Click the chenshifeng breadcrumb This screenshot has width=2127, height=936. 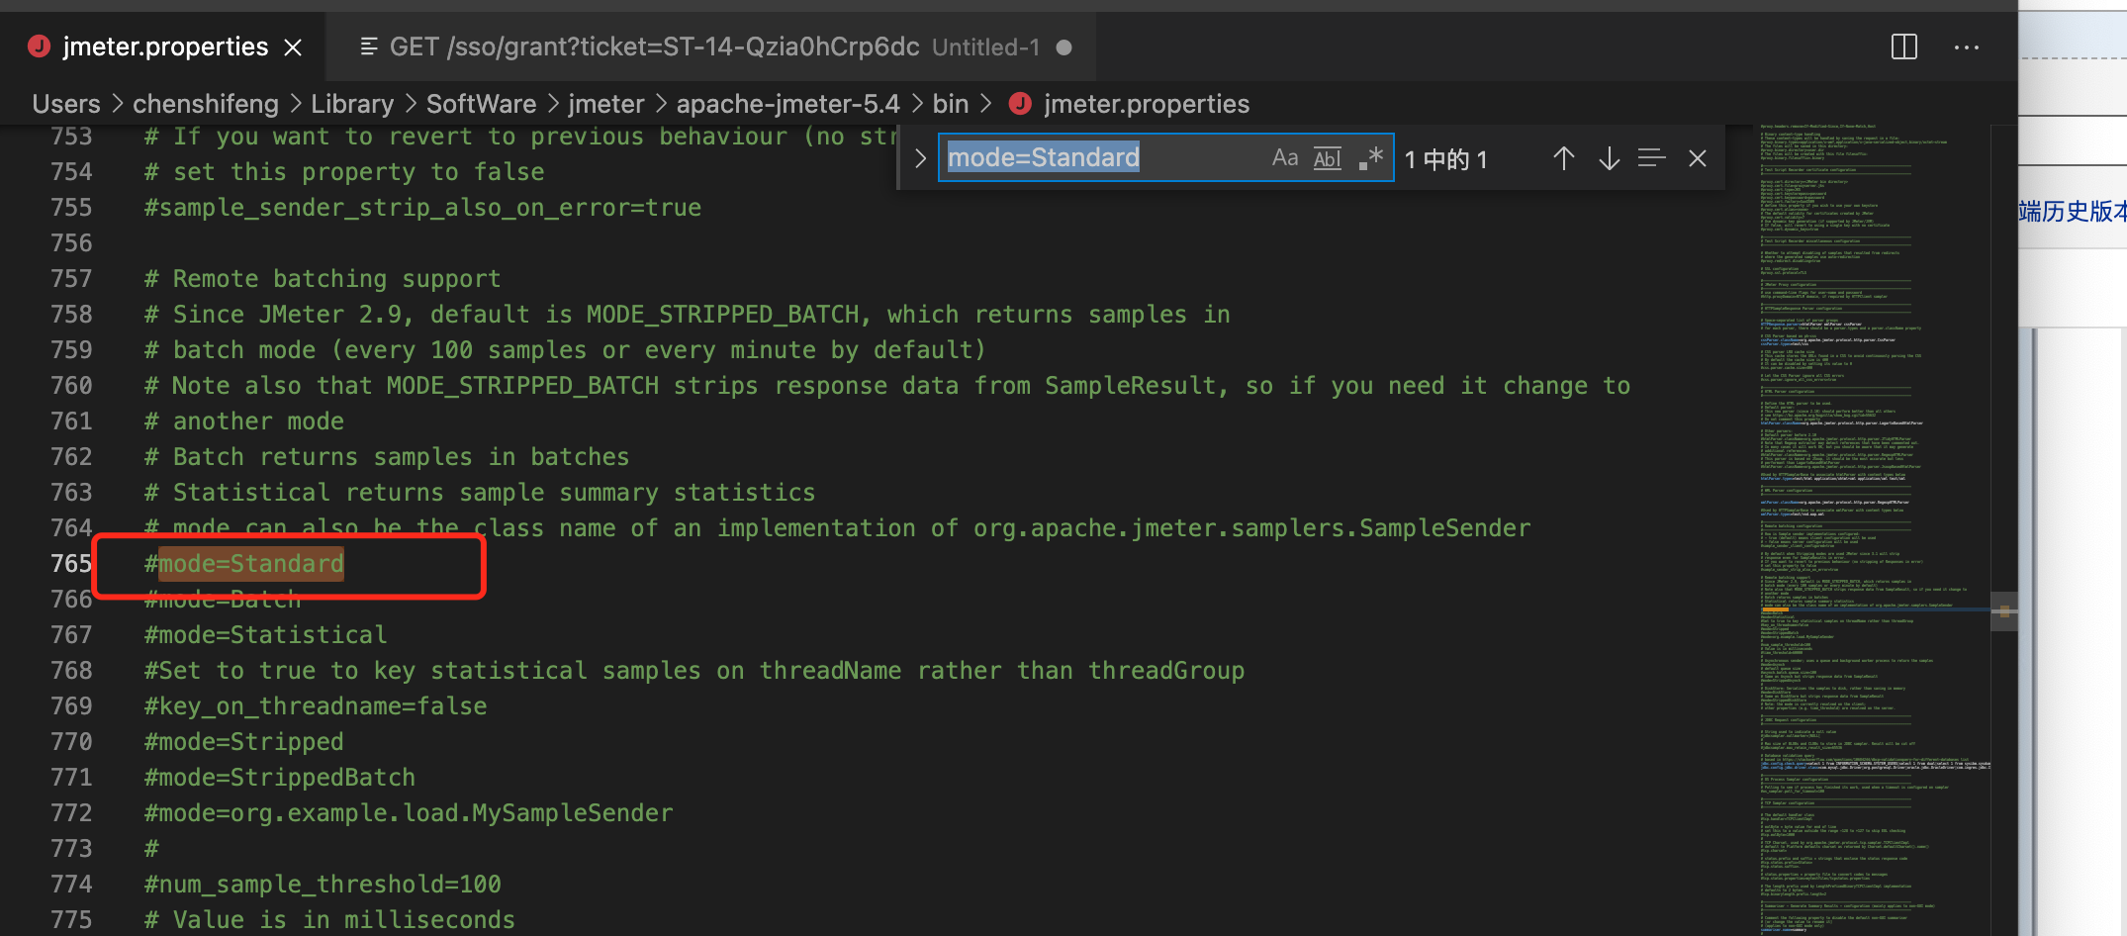pos(206,104)
